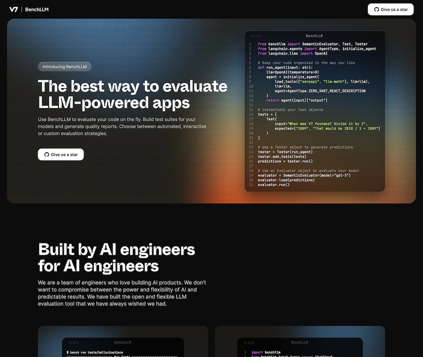Click the BenchLLM title of the hero code window

coord(314,36)
